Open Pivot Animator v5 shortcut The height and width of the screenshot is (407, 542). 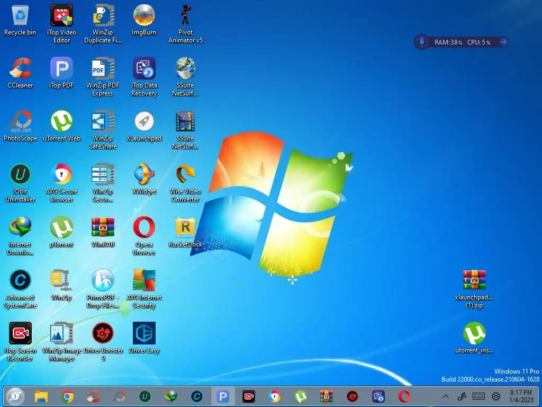185,23
